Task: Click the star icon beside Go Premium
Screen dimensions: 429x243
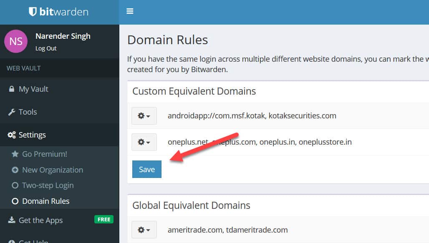Action: [15, 154]
